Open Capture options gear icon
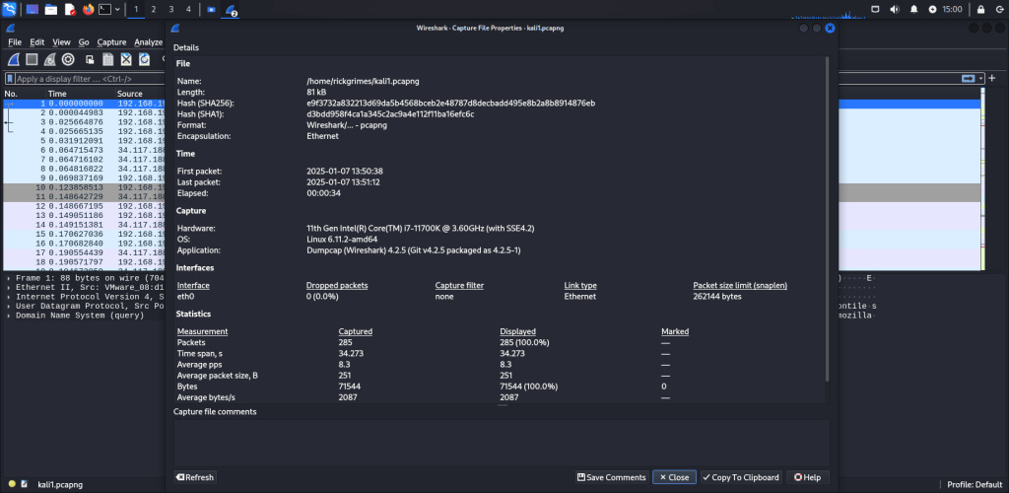The height and width of the screenshot is (493, 1009). (x=68, y=60)
